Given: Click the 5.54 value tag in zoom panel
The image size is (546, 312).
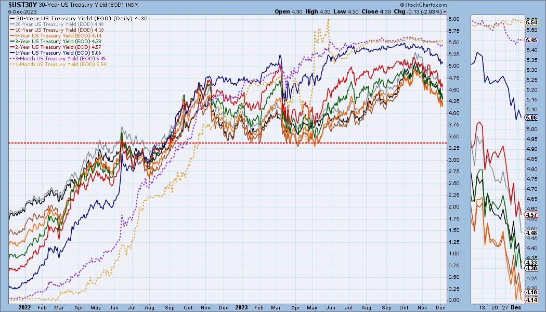Looking at the screenshot, I should [531, 22].
